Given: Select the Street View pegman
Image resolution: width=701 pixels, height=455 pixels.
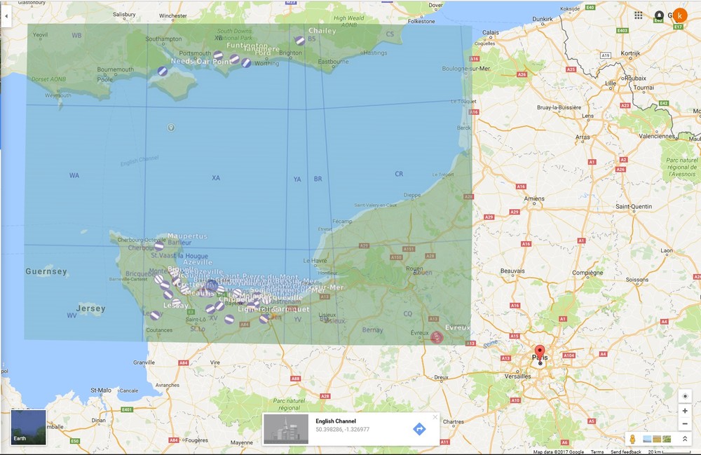Looking at the screenshot, I should pyautogui.click(x=633, y=439).
